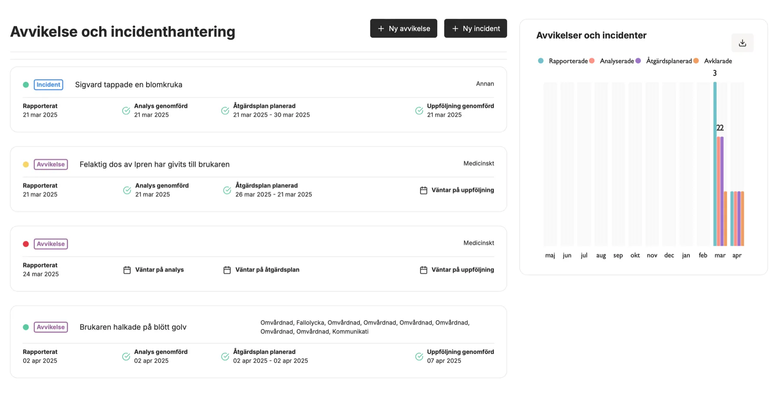The width and height of the screenshot is (780, 406).
Task: Click the blue Incident tag badge
Action: [x=49, y=85]
